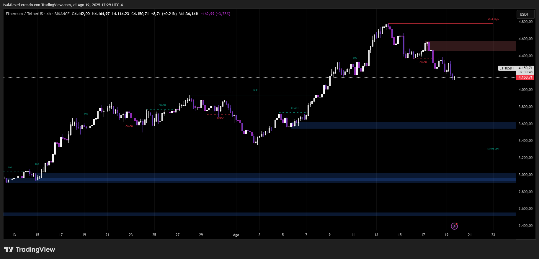Image resolution: width=539 pixels, height=259 pixels.
Task: Select the red supply zone rectangle
Action: pyautogui.click(x=472, y=46)
